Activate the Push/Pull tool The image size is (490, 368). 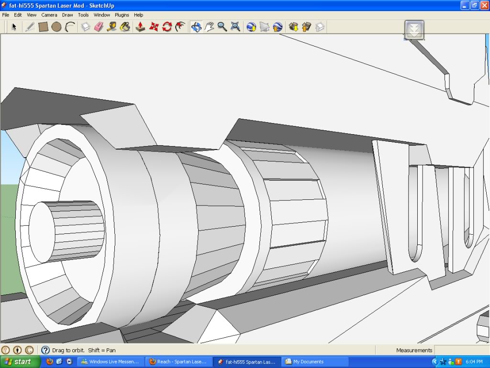tap(140, 27)
